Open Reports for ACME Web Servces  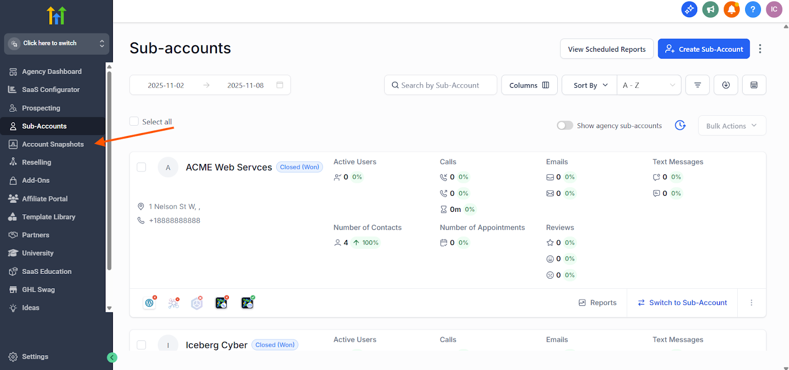[598, 303]
